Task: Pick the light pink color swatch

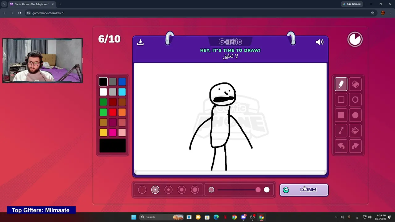Action: click(122, 133)
